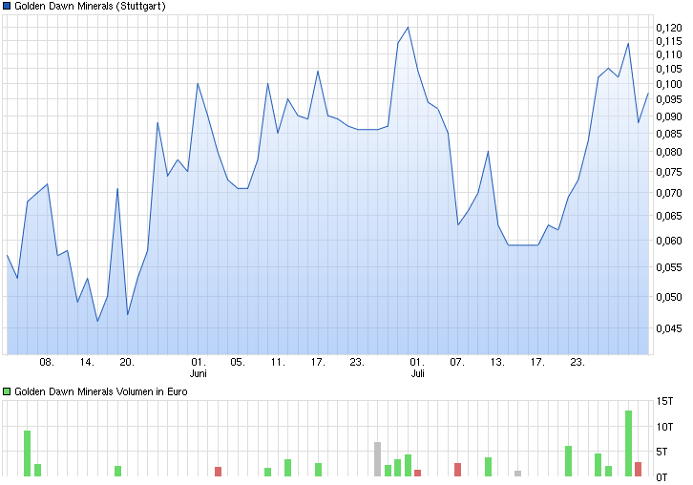Click the 0,080 price axis label
Image resolution: width=693 pixels, height=485 pixels.
click(x=669, y=152)
